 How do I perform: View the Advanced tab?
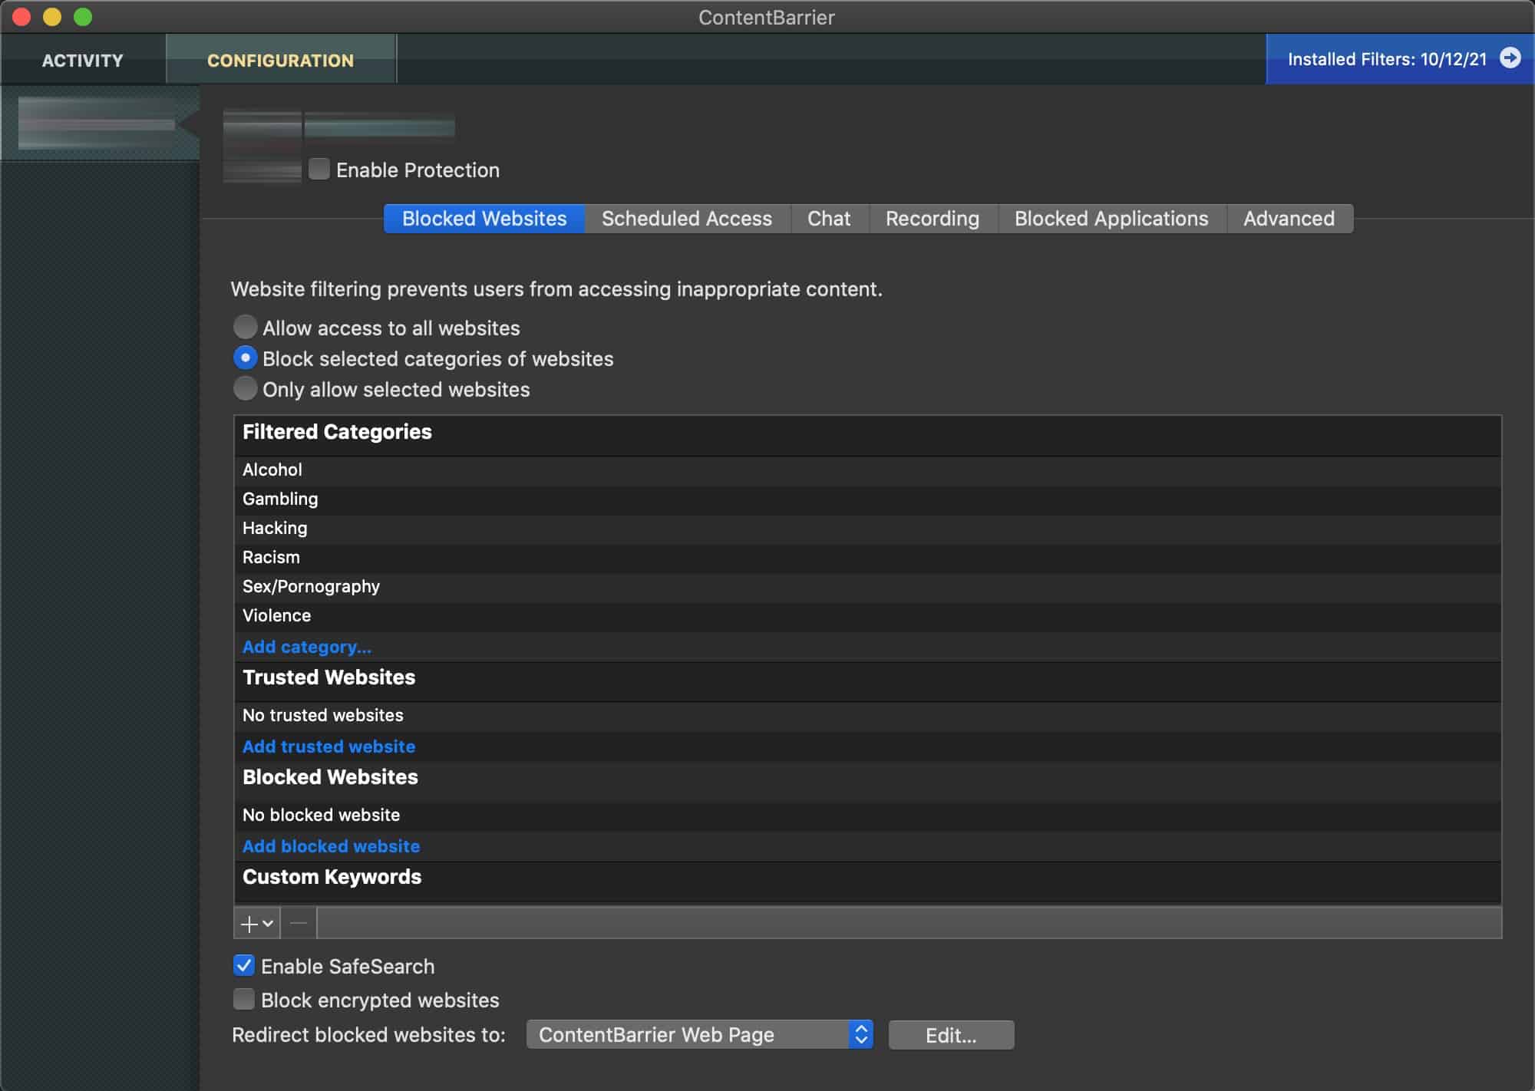[x=1289, y=219]
